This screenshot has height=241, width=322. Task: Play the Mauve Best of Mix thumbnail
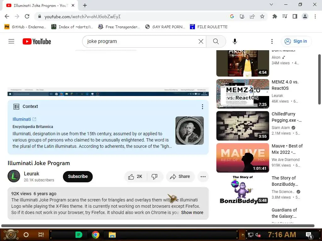242,158
